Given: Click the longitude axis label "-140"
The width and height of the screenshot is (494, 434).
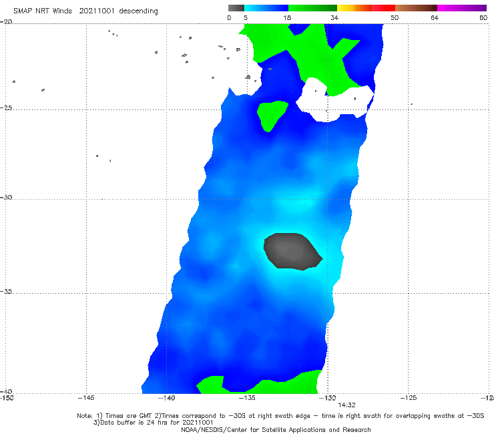Looking at the screenshot, I should click(167, 398).
